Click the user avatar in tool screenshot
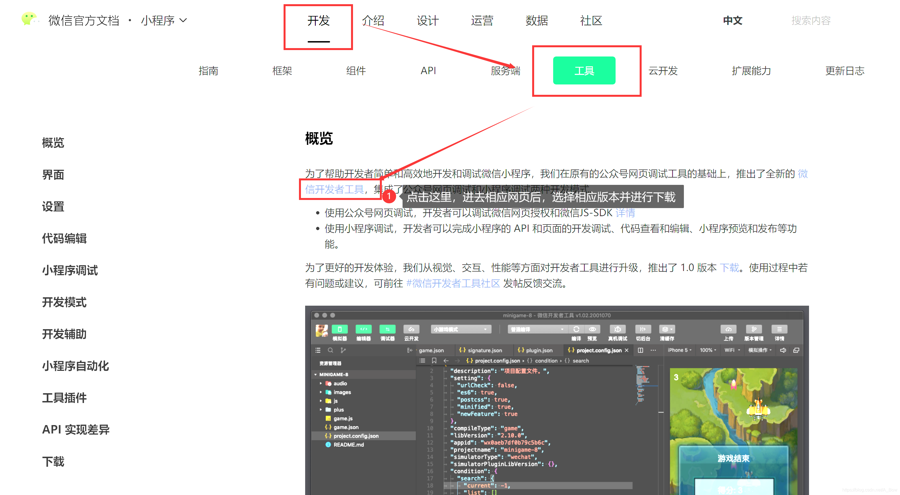This screenshot has height=495, width=900. [321, 330]
